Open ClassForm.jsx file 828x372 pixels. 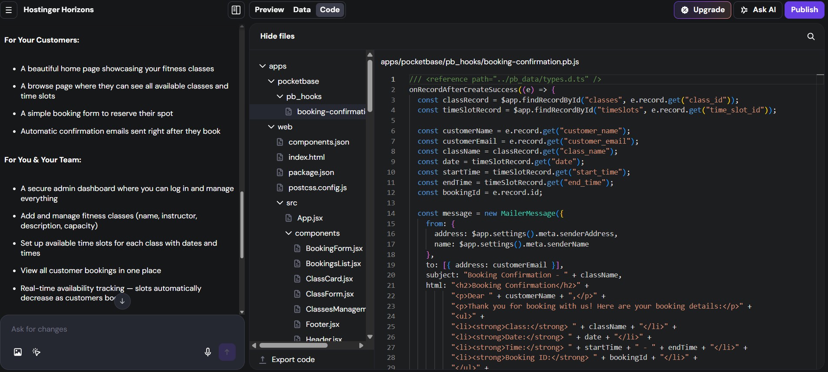point(329,294)
